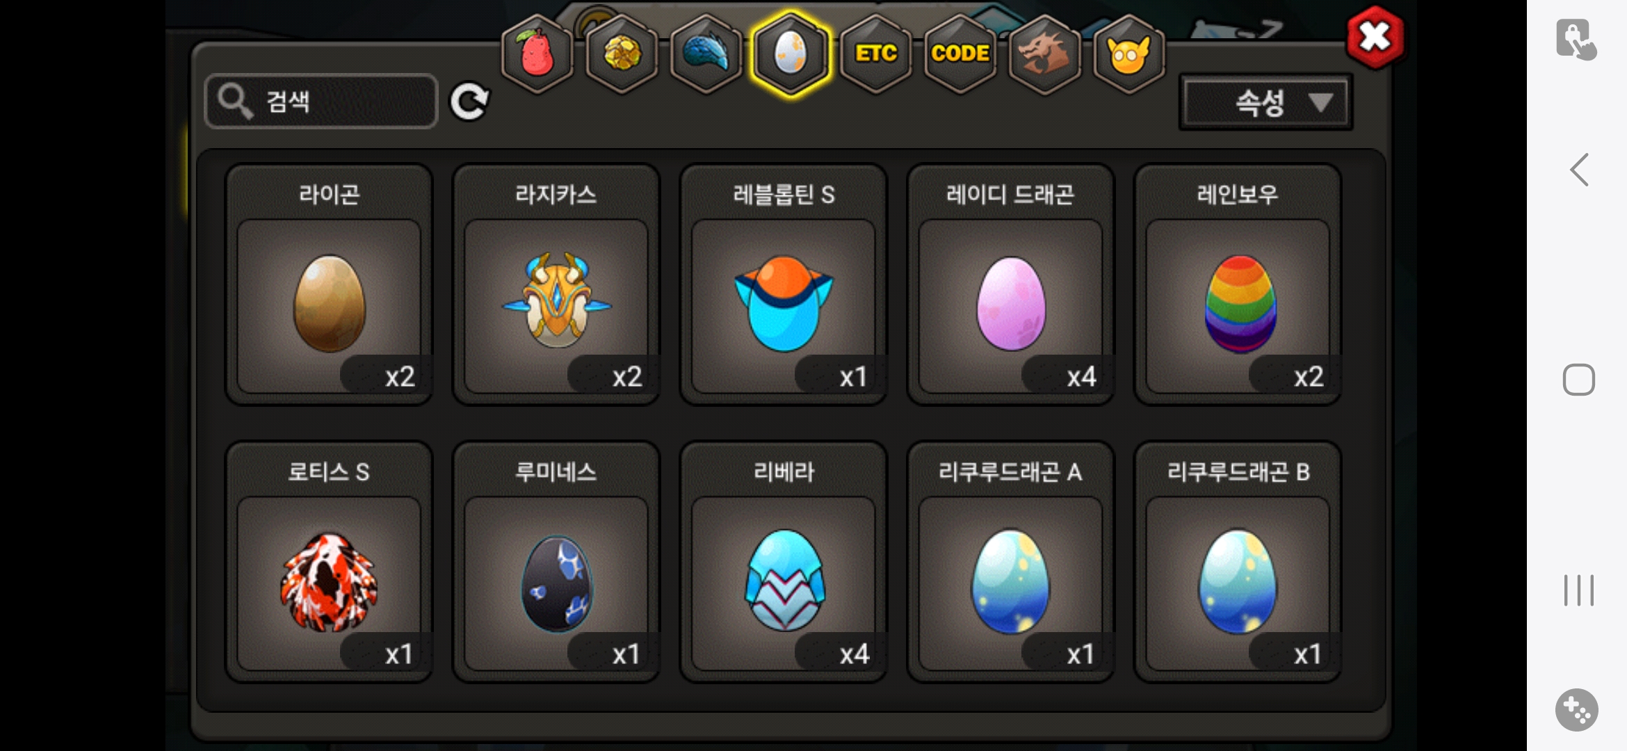Image resolution: width=1627 pixels, height=751 pixels.
Task: Tap the Android back navigation arrow
Action: pos(1579,170)
